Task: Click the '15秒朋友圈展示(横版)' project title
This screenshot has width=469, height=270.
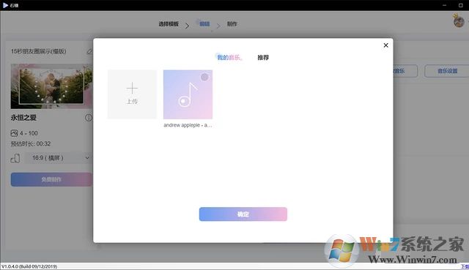Action: [39, 51]
